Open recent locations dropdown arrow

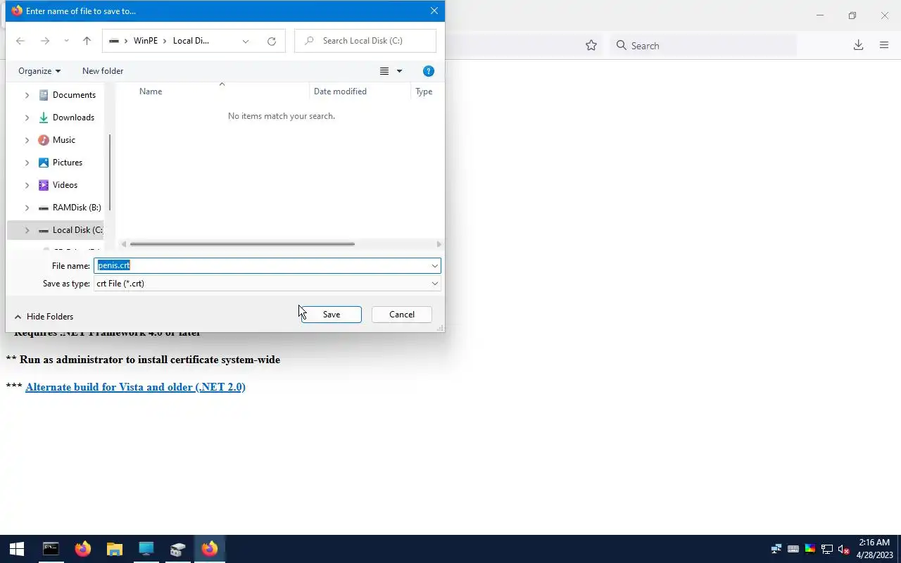[x=66, y=41]
